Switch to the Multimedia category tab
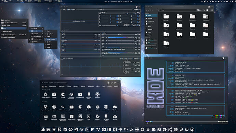The image size is (236, 133). 91,87
